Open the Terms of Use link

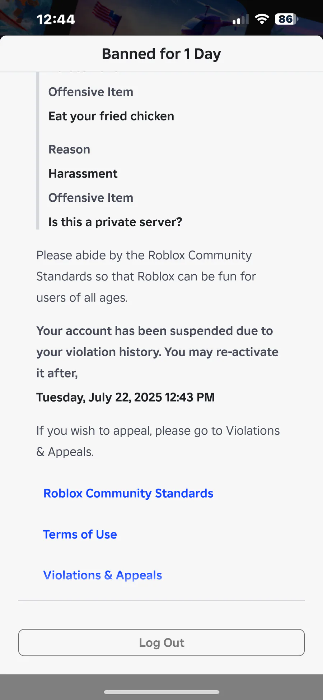(80, 534)
